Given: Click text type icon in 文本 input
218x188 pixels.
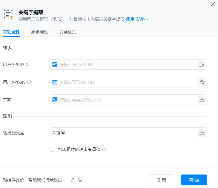Looking at the screenshot, I should (55, 100).
